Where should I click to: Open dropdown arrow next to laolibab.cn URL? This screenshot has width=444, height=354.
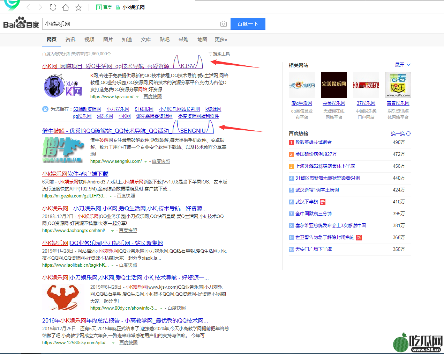[113, 265]
